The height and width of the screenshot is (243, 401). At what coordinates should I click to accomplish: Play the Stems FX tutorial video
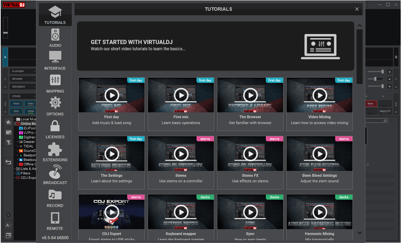click(250, 154)
